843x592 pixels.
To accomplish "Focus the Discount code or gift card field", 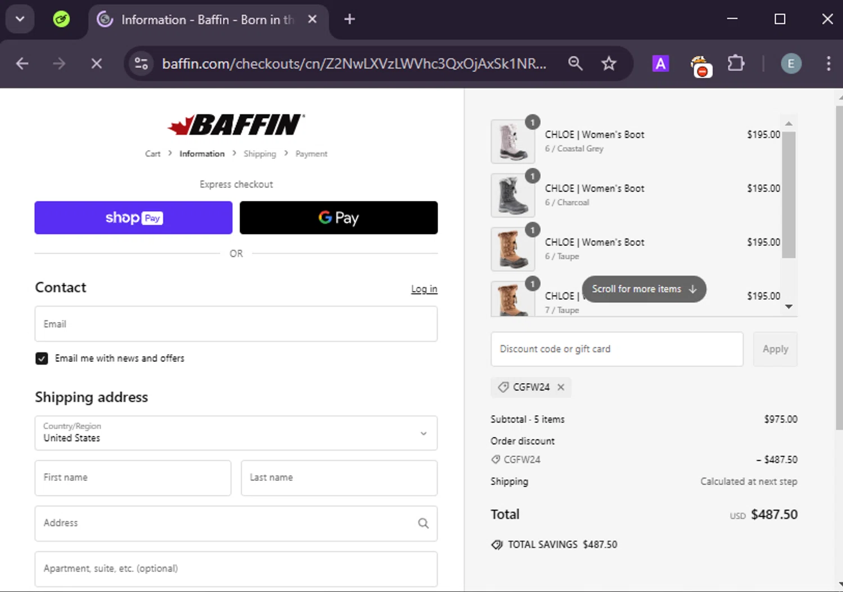I will tap(617, 349).
